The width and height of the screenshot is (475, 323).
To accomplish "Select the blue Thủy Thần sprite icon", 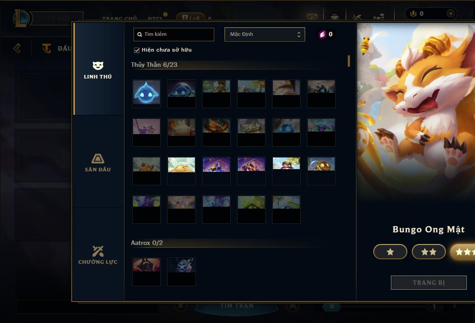I will tap(147, 93).
